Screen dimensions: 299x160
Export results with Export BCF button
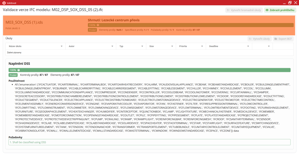(x=283, y=39)
